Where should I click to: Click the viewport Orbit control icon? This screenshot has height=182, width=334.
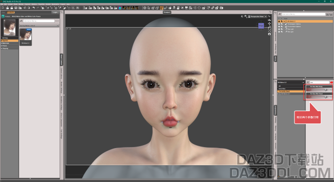[269, 20]
